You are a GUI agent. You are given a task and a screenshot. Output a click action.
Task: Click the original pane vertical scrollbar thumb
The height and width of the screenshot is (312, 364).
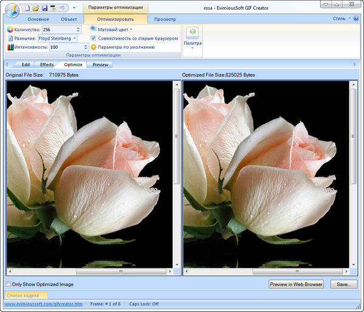(x=177, y=136)
